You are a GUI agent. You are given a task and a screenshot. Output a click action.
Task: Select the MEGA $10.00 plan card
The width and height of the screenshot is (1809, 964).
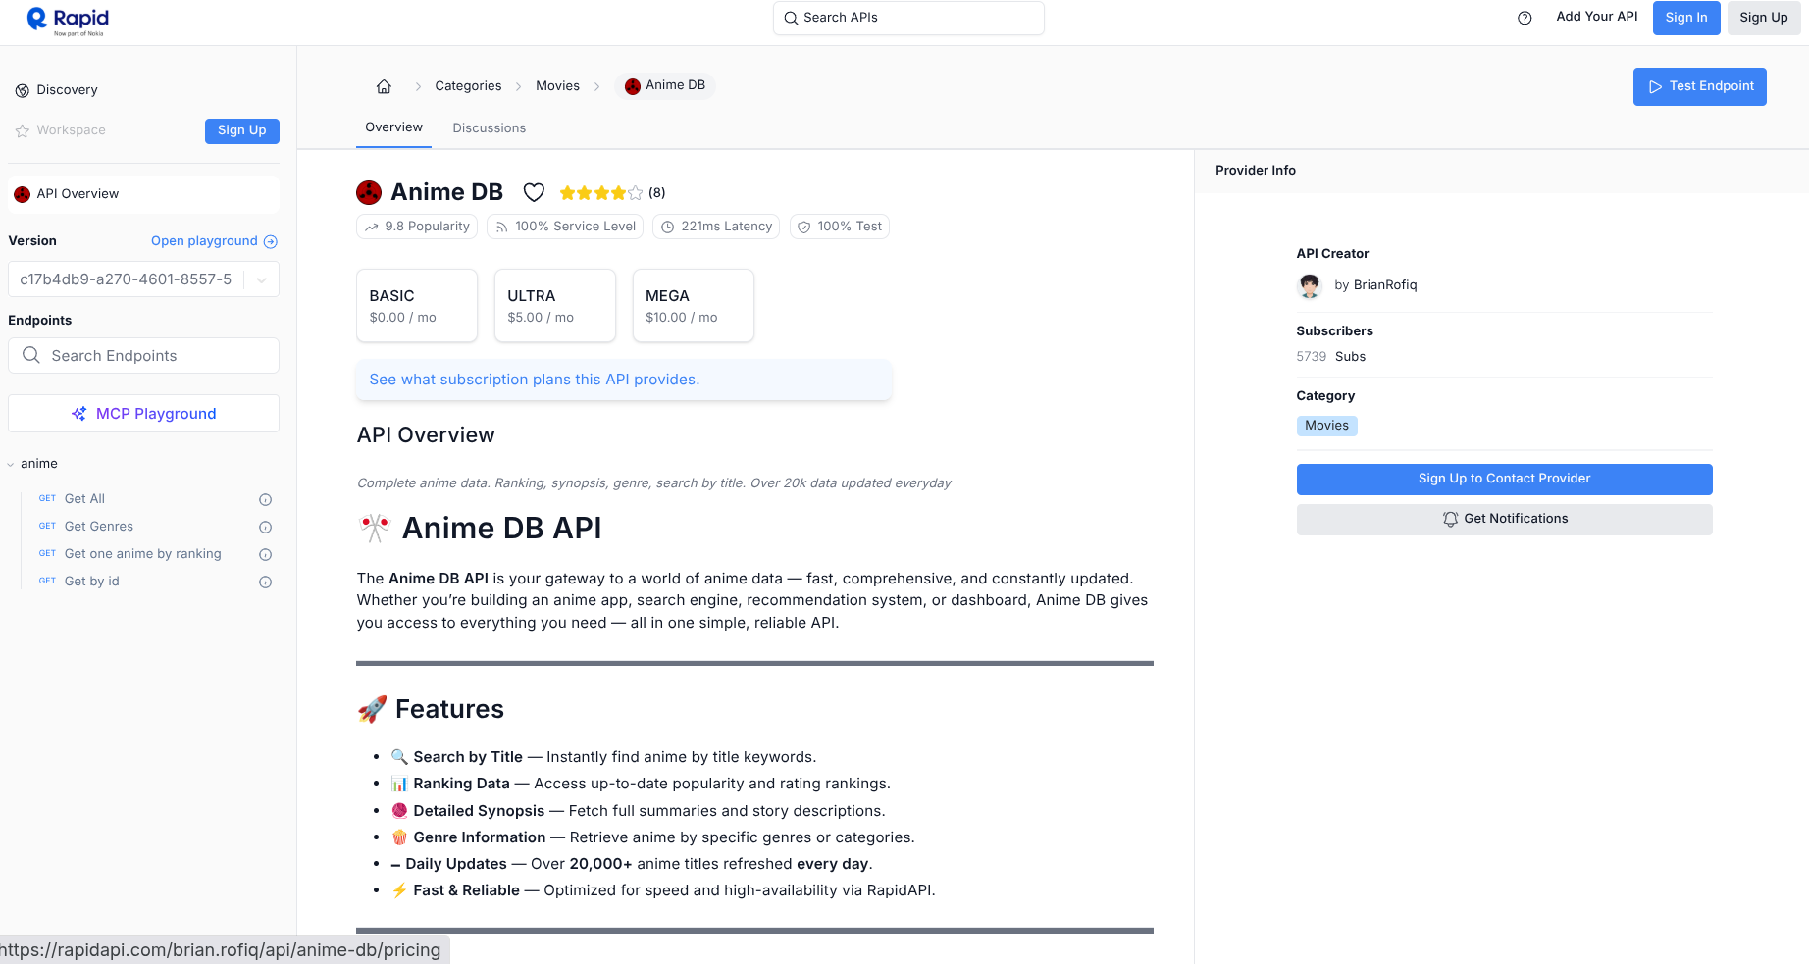pyautogui.click(x=694, y=306)
